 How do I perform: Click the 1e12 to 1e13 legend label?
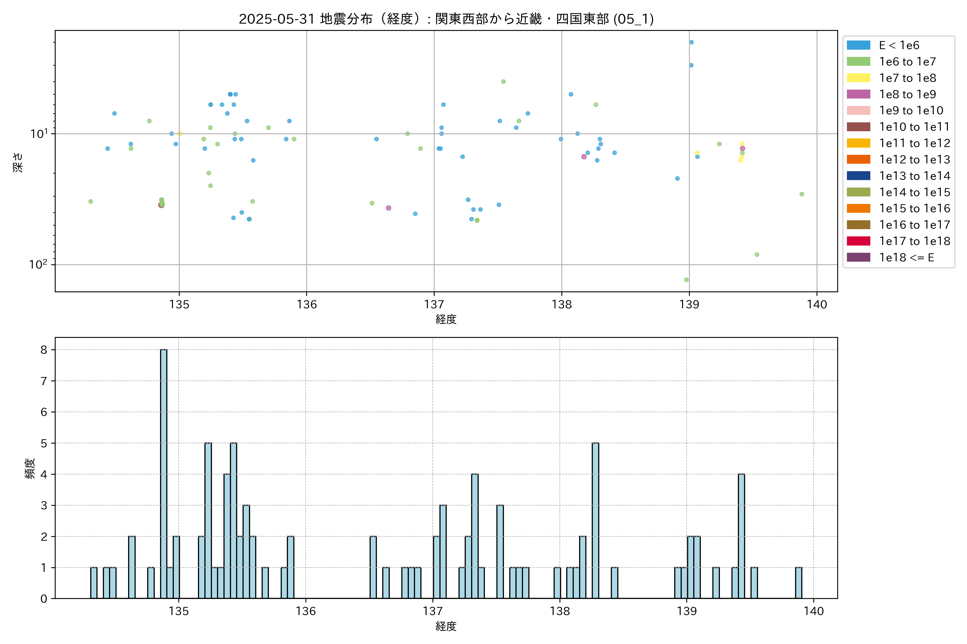tap(914, 159)
